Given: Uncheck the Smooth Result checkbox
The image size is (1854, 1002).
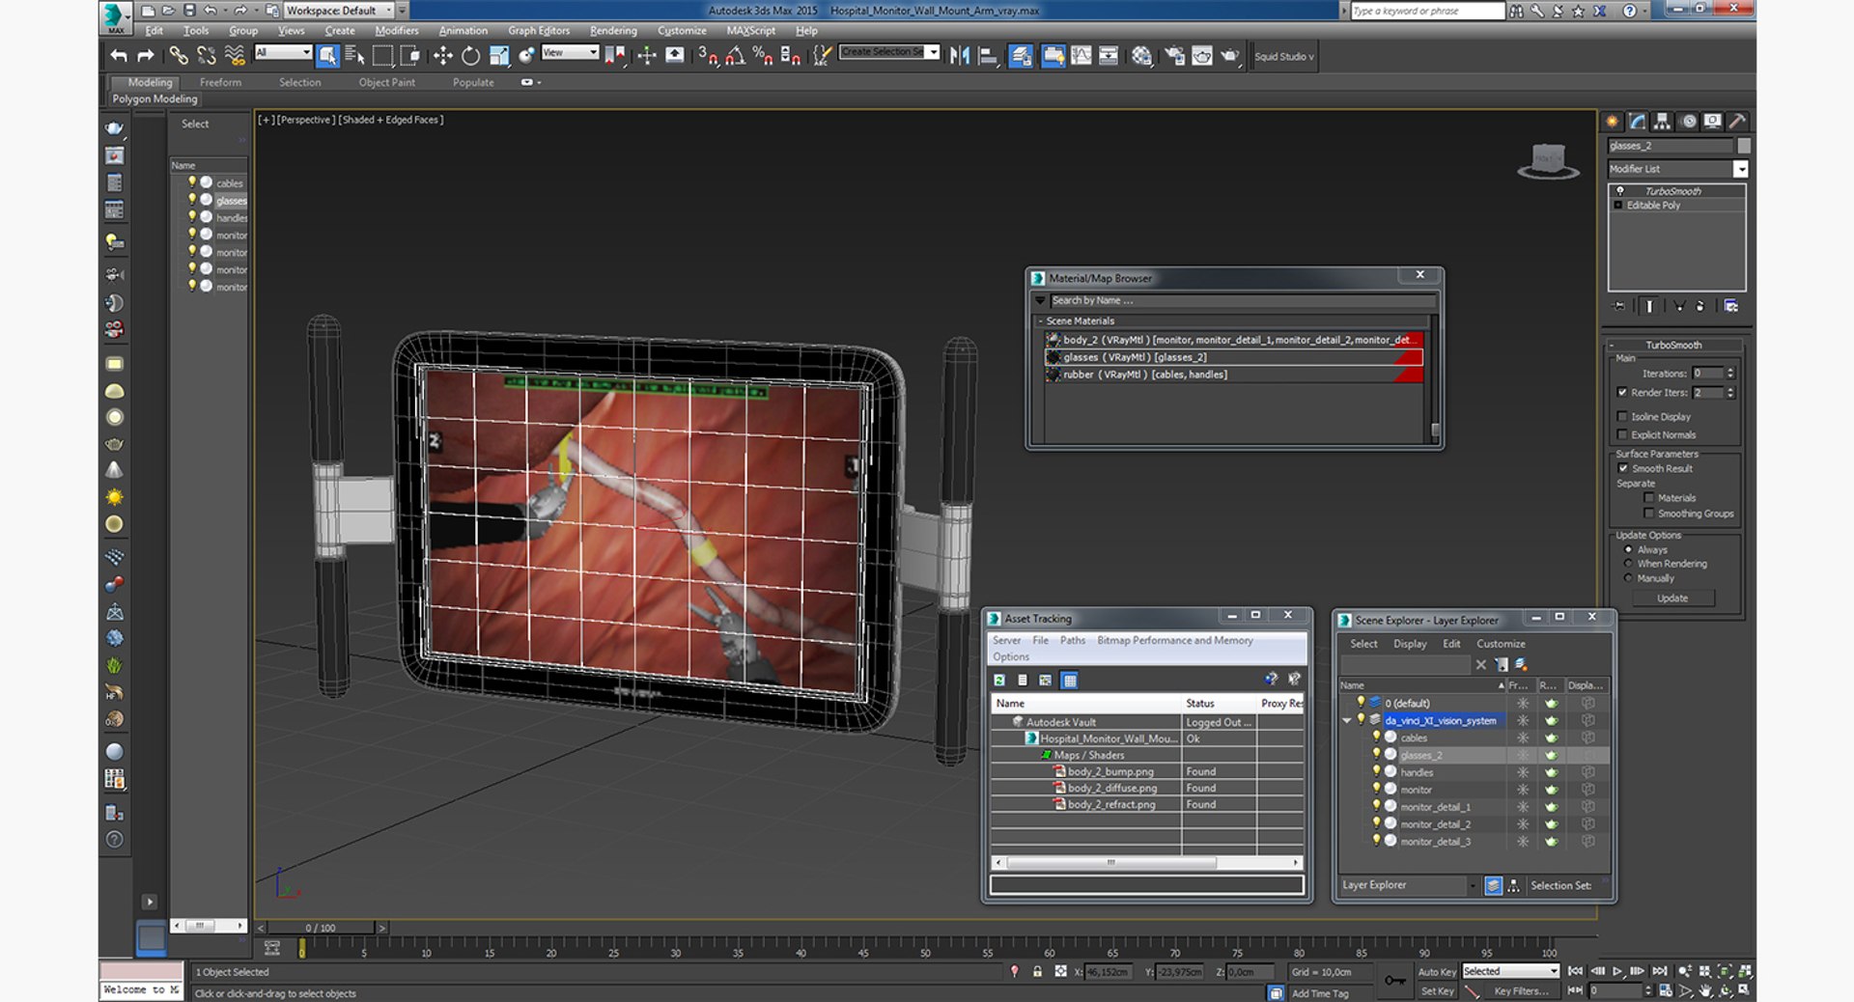Looking at the screenshot, I should (1622, 469).
